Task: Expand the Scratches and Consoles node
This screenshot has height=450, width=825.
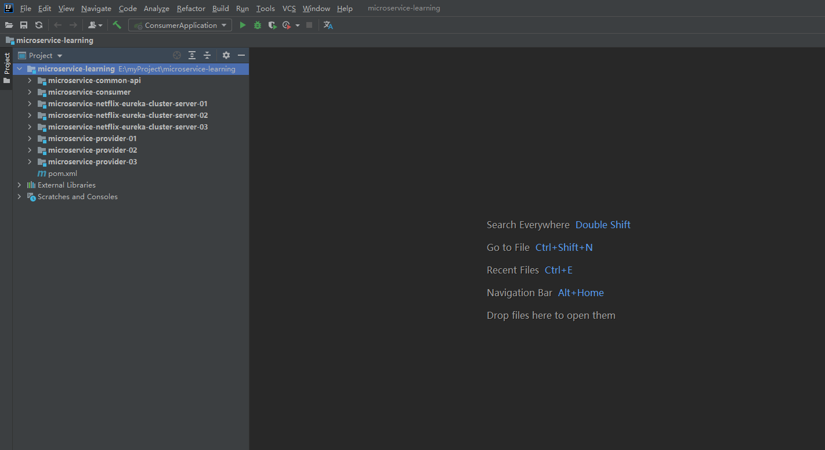Action: click(x=19, y=196)
